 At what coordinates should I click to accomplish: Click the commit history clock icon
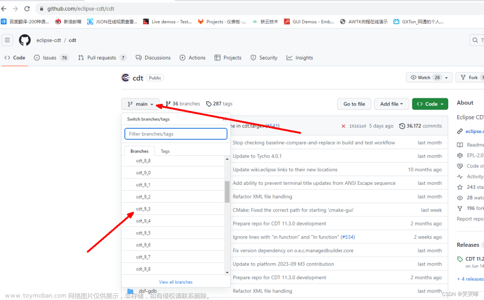[402, 126]
